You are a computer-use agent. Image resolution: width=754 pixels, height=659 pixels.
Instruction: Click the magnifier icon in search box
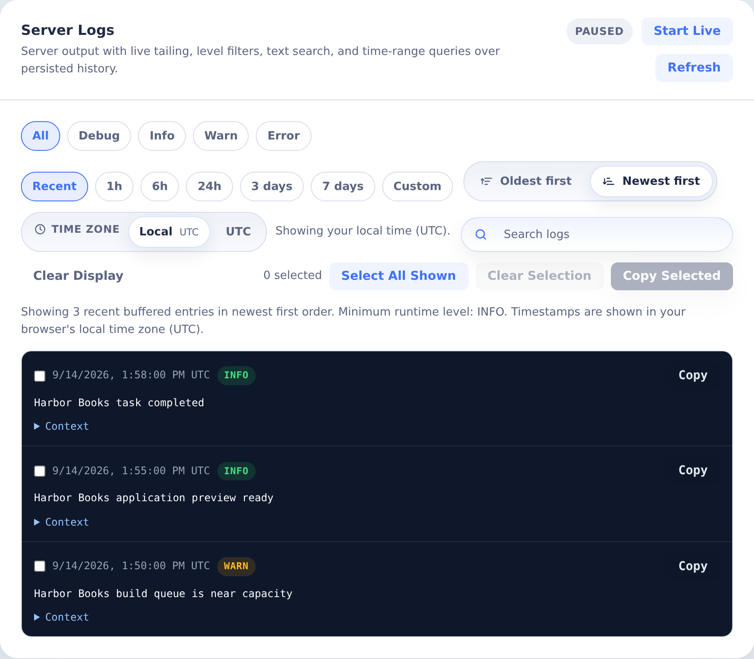pos(481,234)
